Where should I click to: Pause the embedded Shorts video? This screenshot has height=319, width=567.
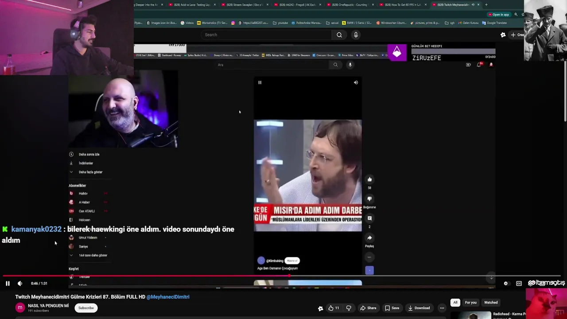260,82
